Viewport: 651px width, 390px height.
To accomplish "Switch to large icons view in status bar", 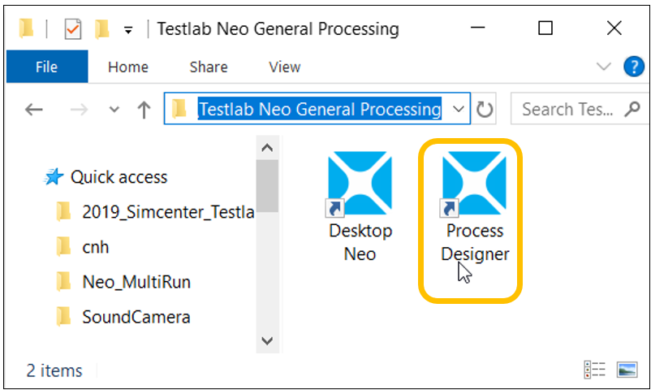I will [x=627, y=370].
